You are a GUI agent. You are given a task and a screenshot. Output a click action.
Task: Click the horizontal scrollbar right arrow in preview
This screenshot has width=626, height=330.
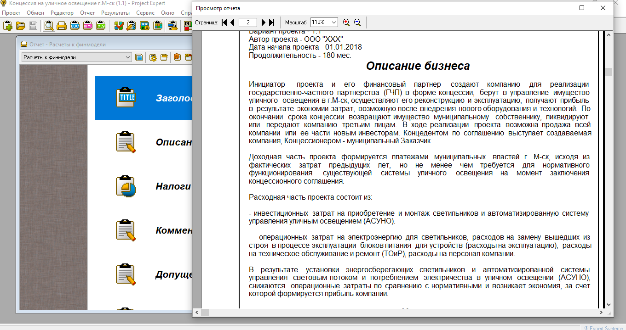(601, 312)
